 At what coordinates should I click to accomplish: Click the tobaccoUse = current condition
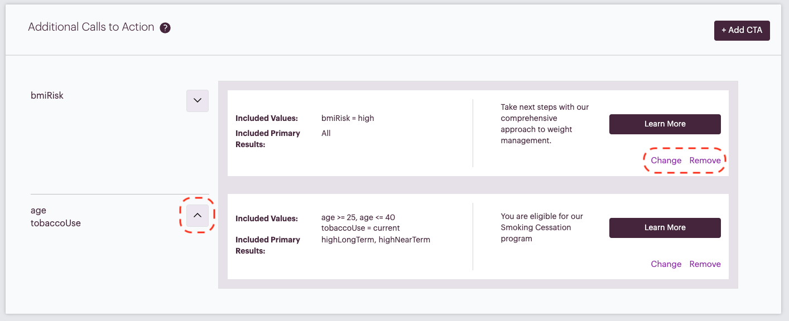click(360, 228)
